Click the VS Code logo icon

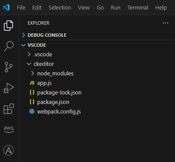pyautogui.click(x=6, y=7)
